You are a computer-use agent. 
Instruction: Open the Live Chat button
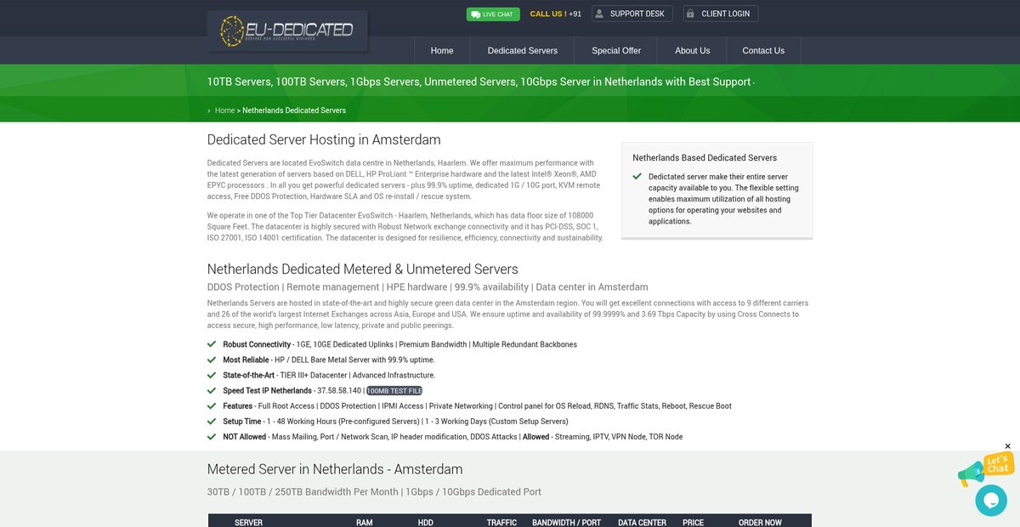click(x=493, y=14)
